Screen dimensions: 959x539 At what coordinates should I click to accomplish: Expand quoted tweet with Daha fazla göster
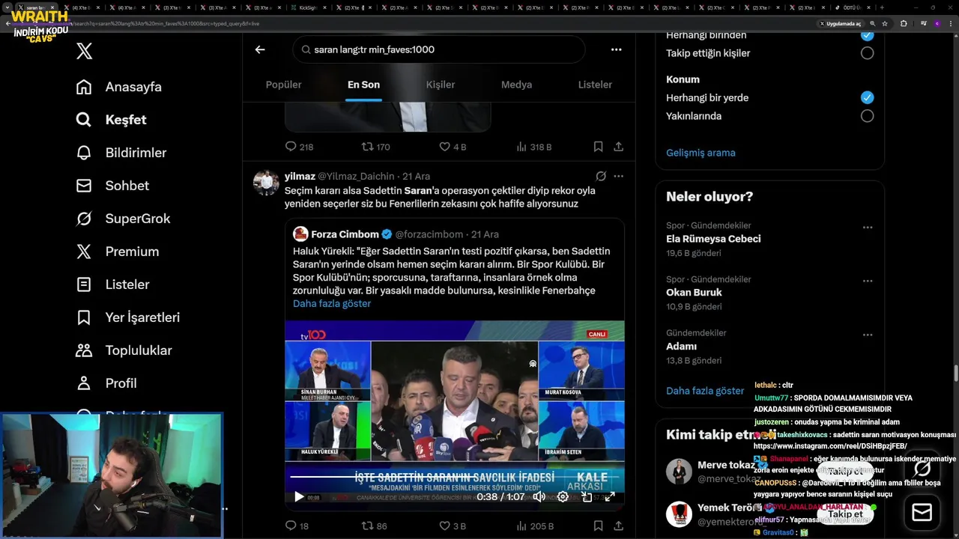tap(331, 303)
